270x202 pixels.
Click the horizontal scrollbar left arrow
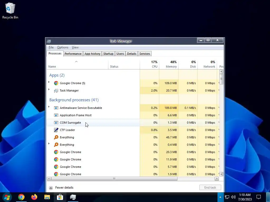point(49,179)
